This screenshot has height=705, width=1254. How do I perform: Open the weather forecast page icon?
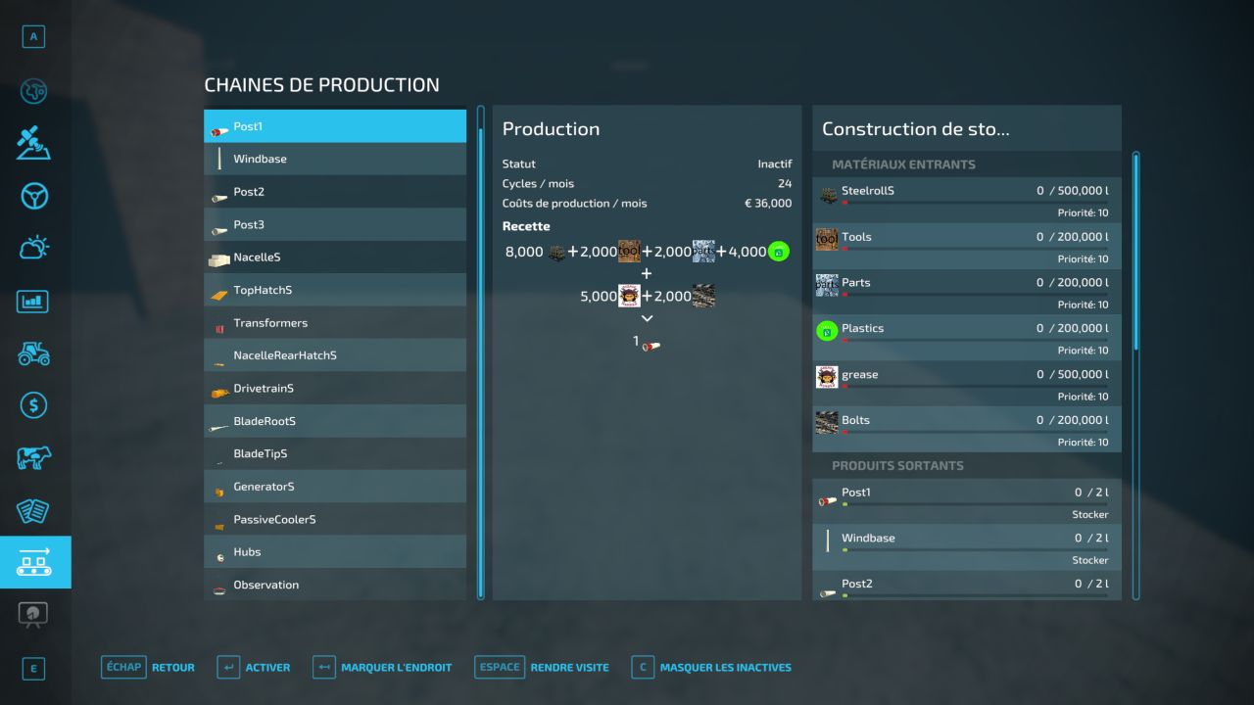[x=33, y=248]
